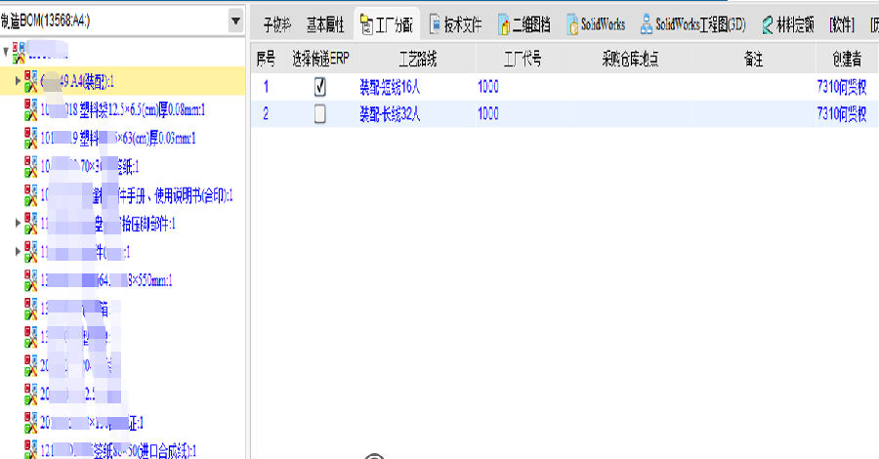
Task: Click factory code 1000 in row 2
Action: point(488,114)
